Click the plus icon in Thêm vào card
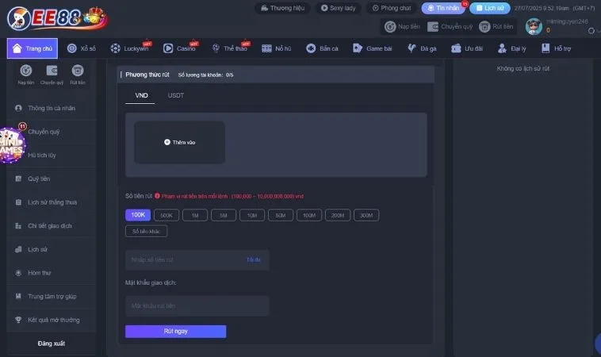The image size is (601, 357). tap(167, 142)
